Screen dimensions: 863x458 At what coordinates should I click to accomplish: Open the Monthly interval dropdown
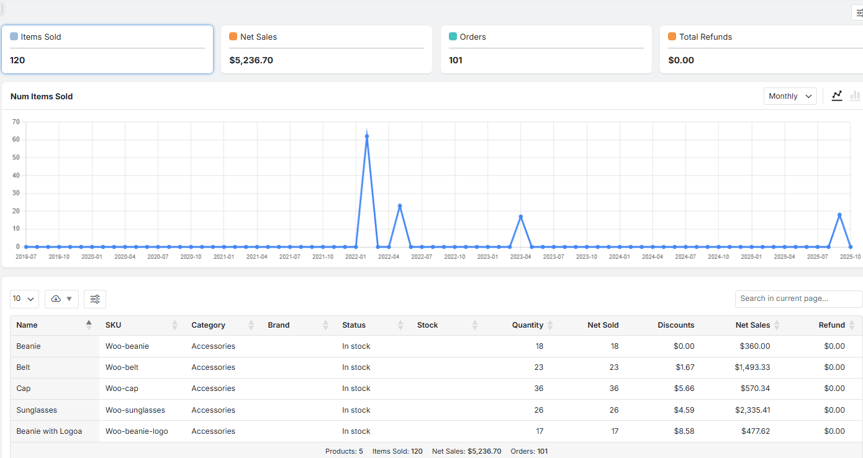point(790,96)
